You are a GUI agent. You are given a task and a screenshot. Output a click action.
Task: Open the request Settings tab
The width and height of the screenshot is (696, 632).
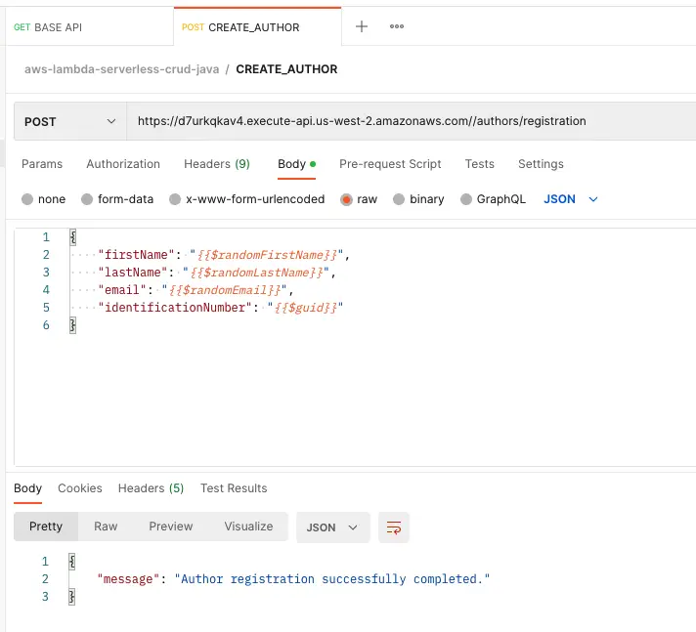click(541, 164)
